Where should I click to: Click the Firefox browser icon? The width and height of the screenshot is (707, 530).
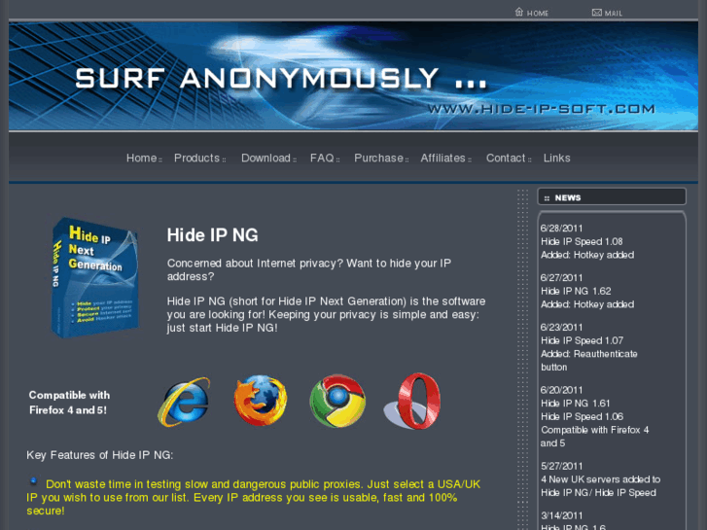coord(261,401)
